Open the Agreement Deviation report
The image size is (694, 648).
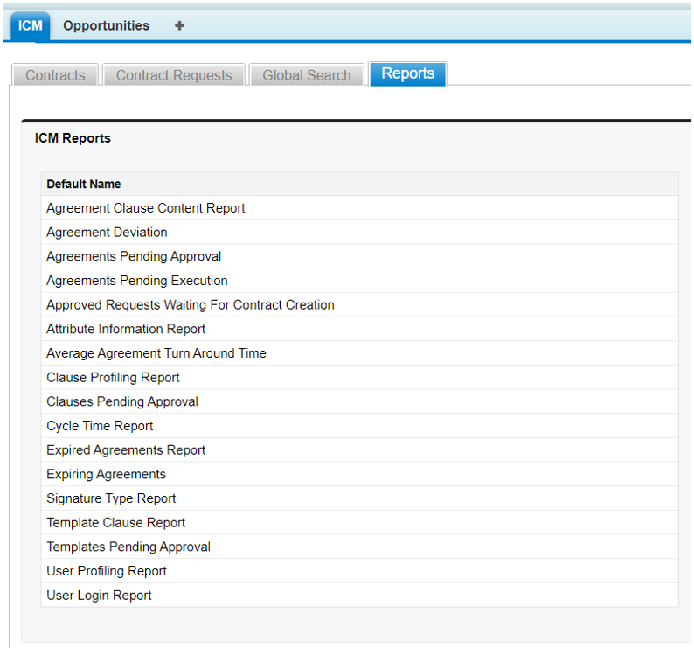(107, 233)
